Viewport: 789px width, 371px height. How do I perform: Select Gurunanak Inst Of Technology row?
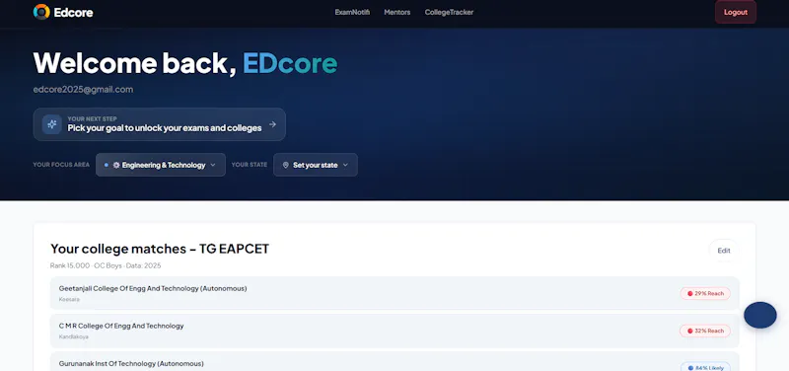[x=394, y=362]
